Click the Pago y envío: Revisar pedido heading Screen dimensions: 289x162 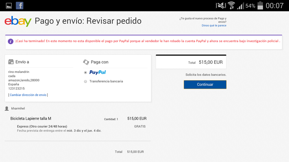tap(88, 21)
